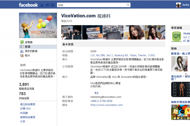Click the VicoVation.com 視連科 page title
The width and height of the screenshot is (190, 126).
(x=86, y=16)
